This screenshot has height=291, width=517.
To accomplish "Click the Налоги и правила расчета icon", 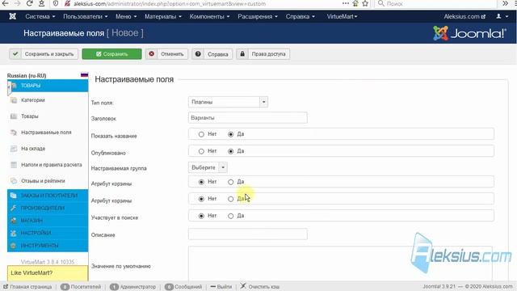I will pos(14,165).
